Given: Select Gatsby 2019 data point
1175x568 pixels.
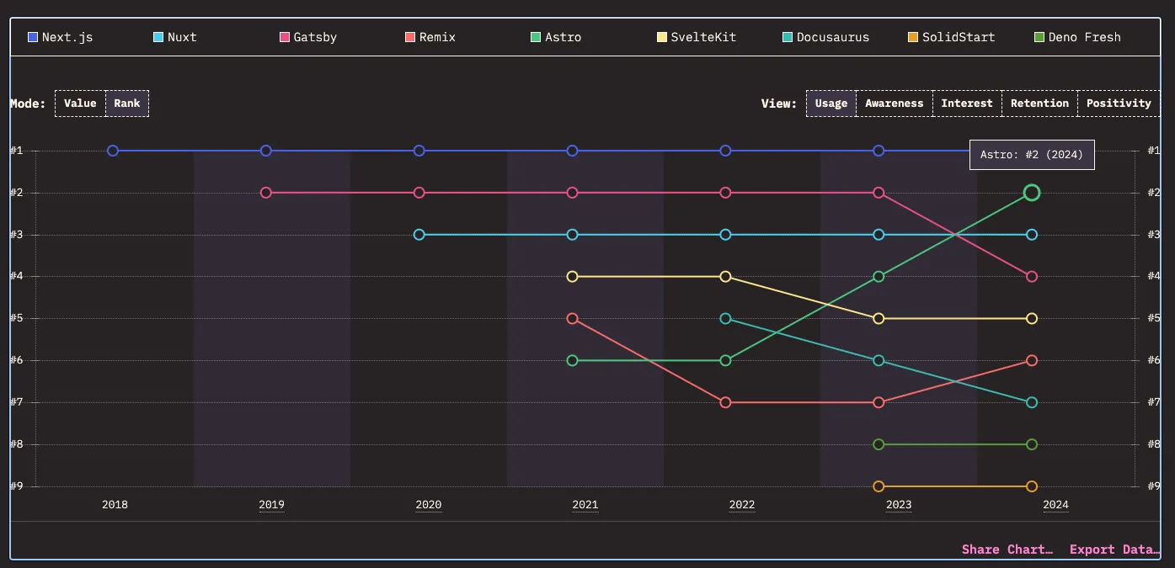Looking at the screenshot, I should click(266, 193).
